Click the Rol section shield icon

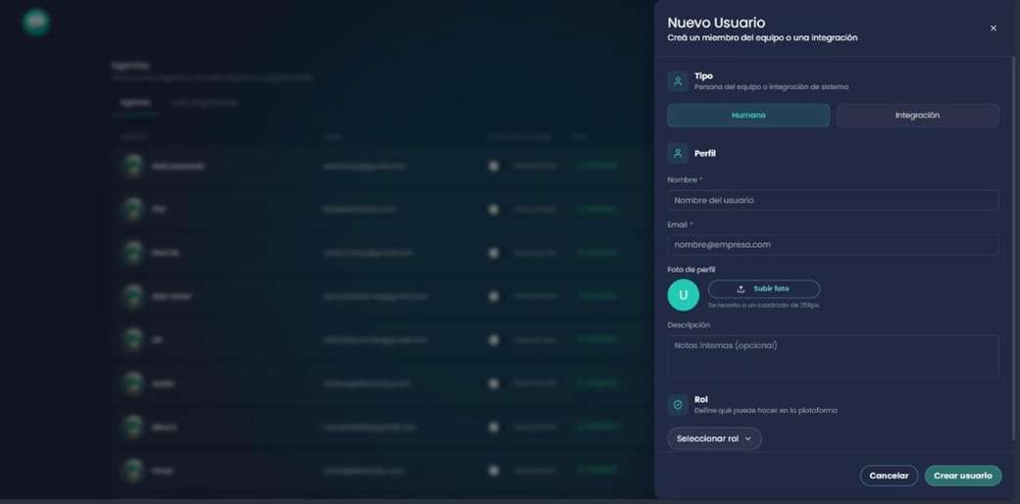tap(678, 405)
